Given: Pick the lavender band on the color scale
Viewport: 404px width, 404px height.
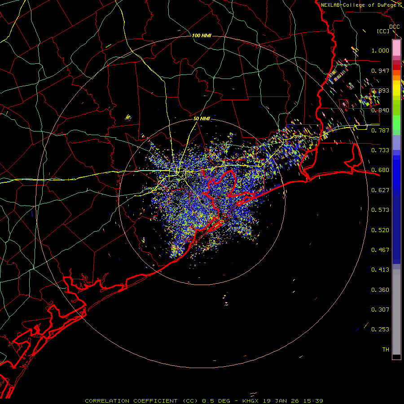Looking at the screenshot, I should [x=396, y=142].
